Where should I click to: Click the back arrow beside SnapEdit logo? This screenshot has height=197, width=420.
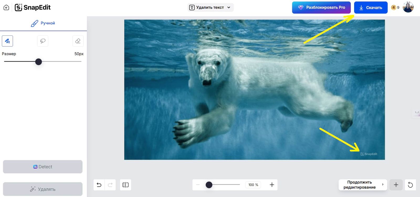[6, 8]
